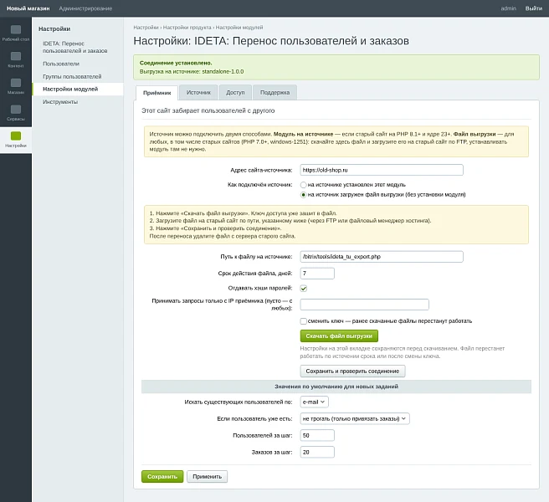Open the Сервисы sidebar icon
Image resolution: width=549 pixels, height=502 pixels.
(x=16, y=113)
